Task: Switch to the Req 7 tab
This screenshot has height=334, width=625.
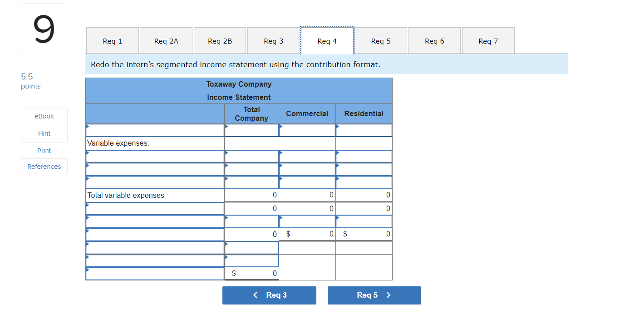Action: click(488, 40)
